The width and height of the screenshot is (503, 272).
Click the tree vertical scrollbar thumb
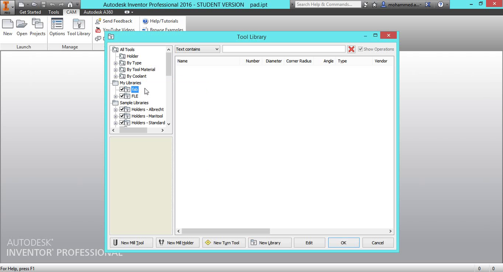pyautogui.click(x=168, y=64)
